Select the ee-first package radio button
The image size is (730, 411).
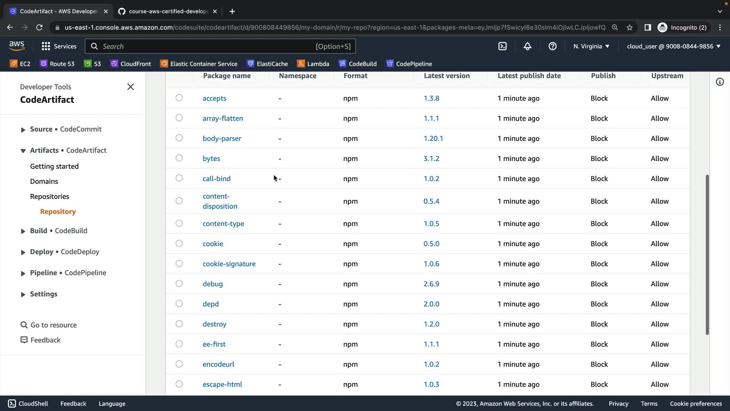pos(179,344)
